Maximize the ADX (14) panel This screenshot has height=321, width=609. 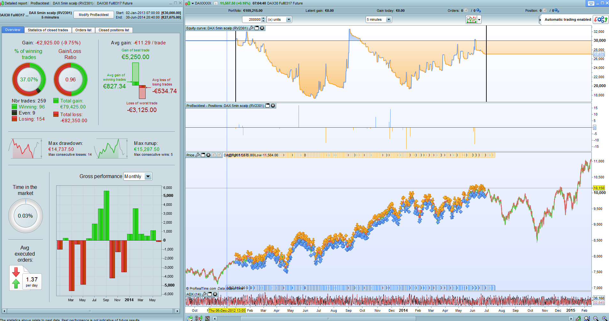coord(210,294)
